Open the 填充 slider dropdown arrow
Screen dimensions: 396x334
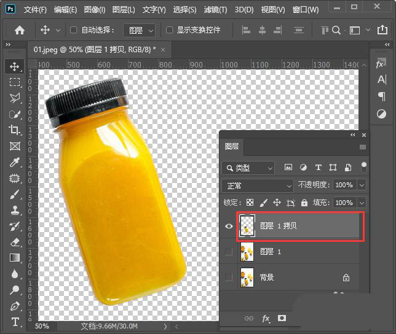(x=362, y=203)
